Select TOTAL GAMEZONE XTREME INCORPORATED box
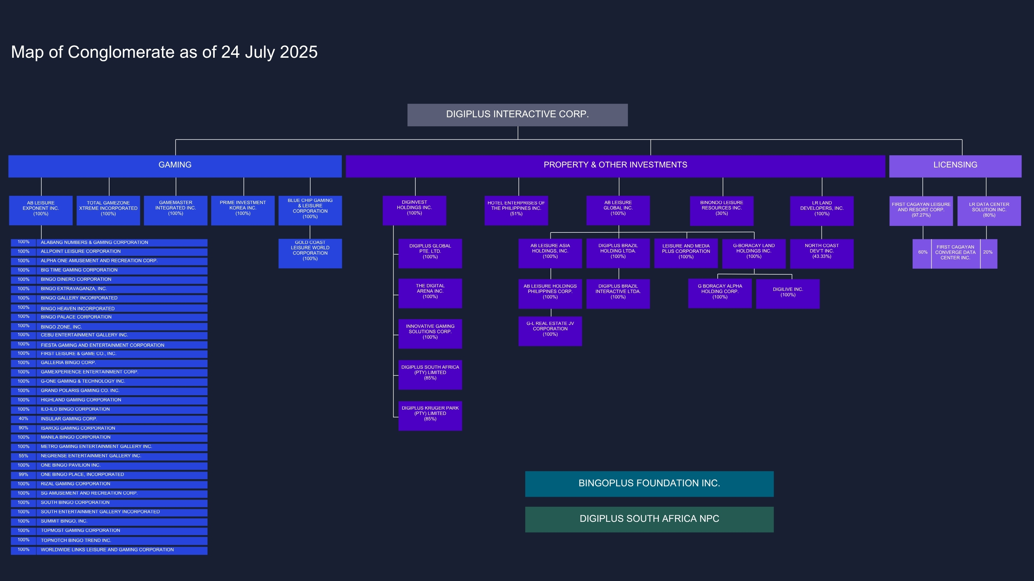 coord(108,210)
